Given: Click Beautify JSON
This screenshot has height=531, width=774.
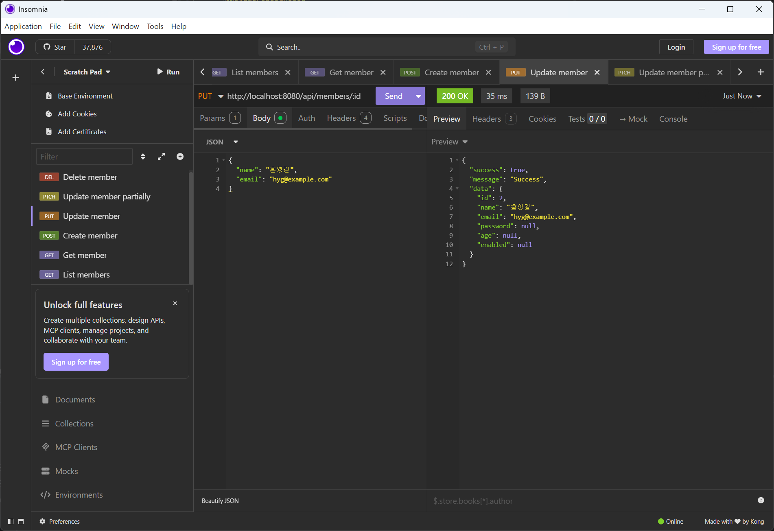Looking at the screenshot, I should 220,501.
